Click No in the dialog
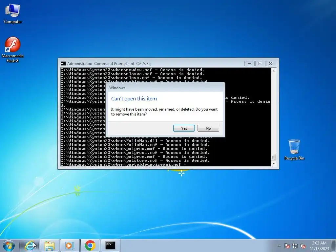336x252 pixels. pos(208,128)
